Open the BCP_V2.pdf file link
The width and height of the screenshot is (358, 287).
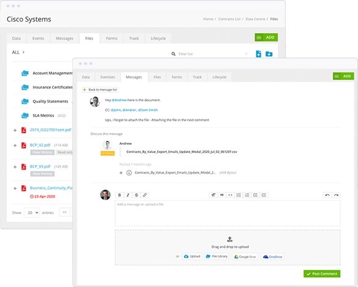(x=40, y=145)
